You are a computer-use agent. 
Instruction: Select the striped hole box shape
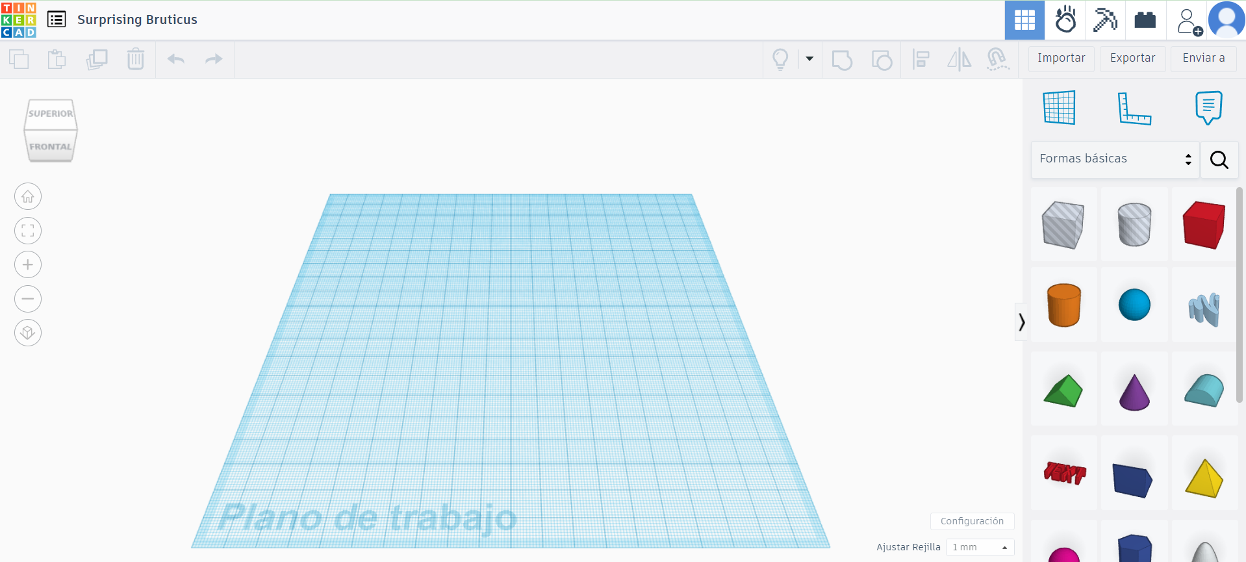(1063, 225)
